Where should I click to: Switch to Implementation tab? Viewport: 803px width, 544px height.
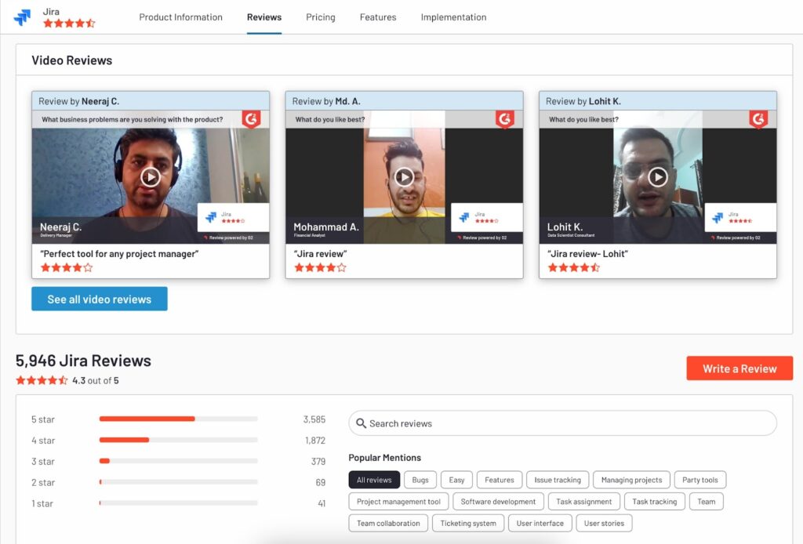454,17
